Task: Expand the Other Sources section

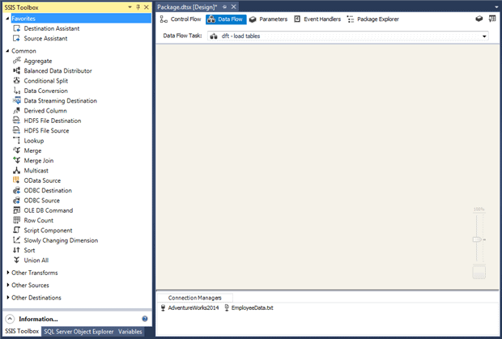Action: coord(7,285)
